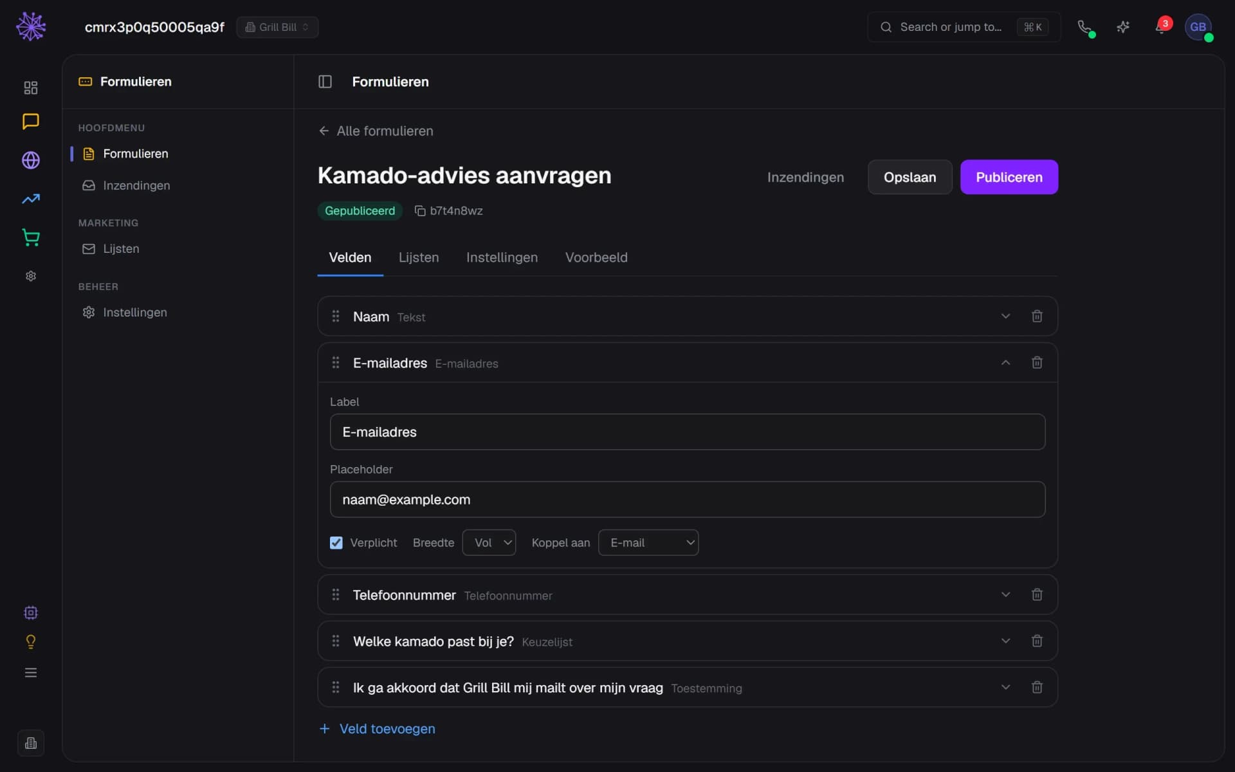Switch to the Lijsten tab
This screenshot has height=772, width=1235.
[x=419, y=257]
